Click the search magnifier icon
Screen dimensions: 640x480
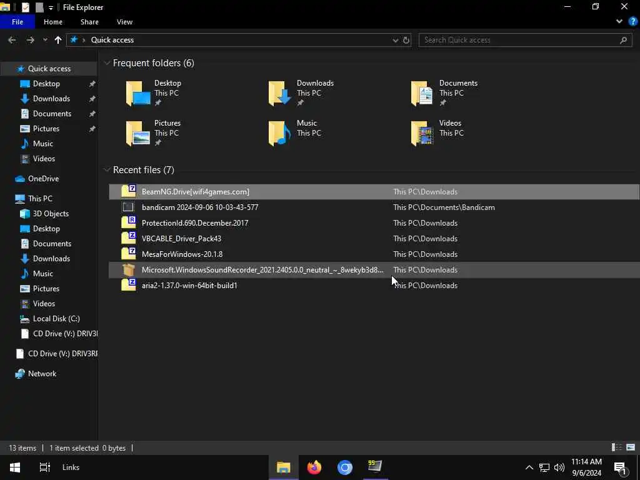(x=623, y=40)
